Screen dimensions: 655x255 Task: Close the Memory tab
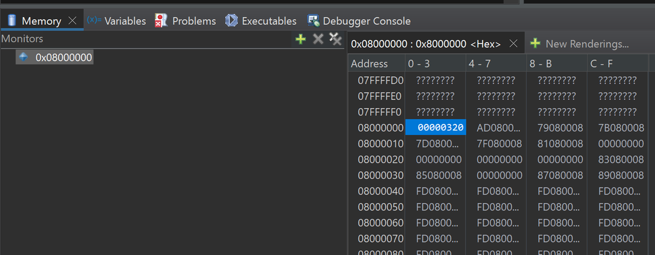(x=72, y=20)
